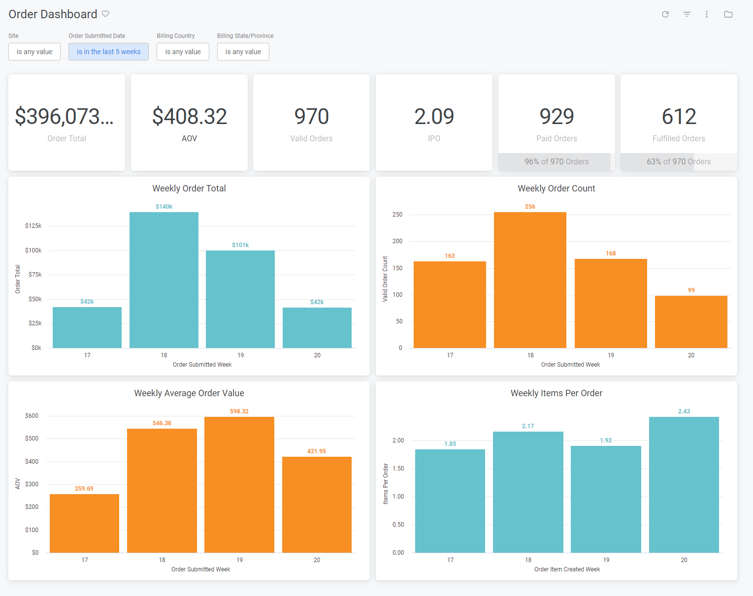
Task: Open the Site filter value selector
Action: coord(34,51)
